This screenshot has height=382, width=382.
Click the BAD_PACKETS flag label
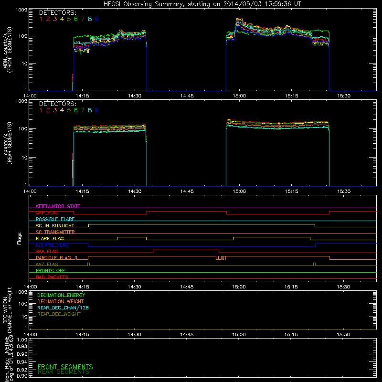(x=52, y=277)
